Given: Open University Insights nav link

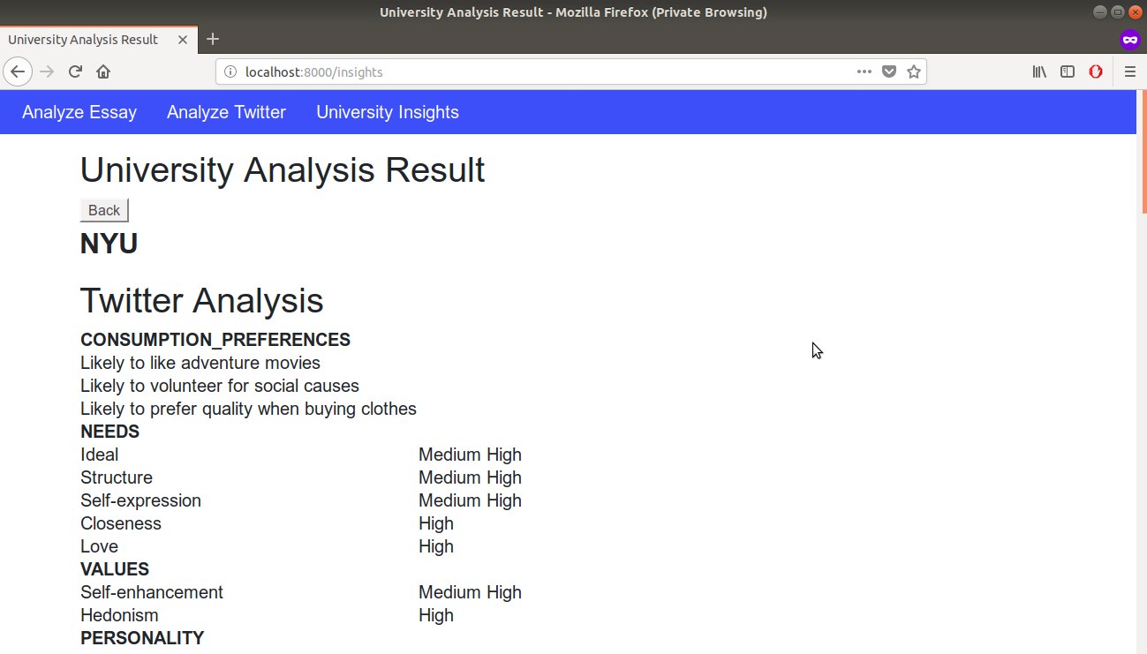Looking at the screenshot, I should coord(388,112).
